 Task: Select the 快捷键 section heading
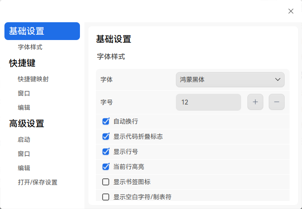[x=22, y=63]
